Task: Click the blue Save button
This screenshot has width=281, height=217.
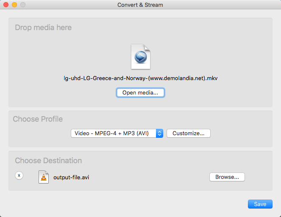Action: pos(260,204)
